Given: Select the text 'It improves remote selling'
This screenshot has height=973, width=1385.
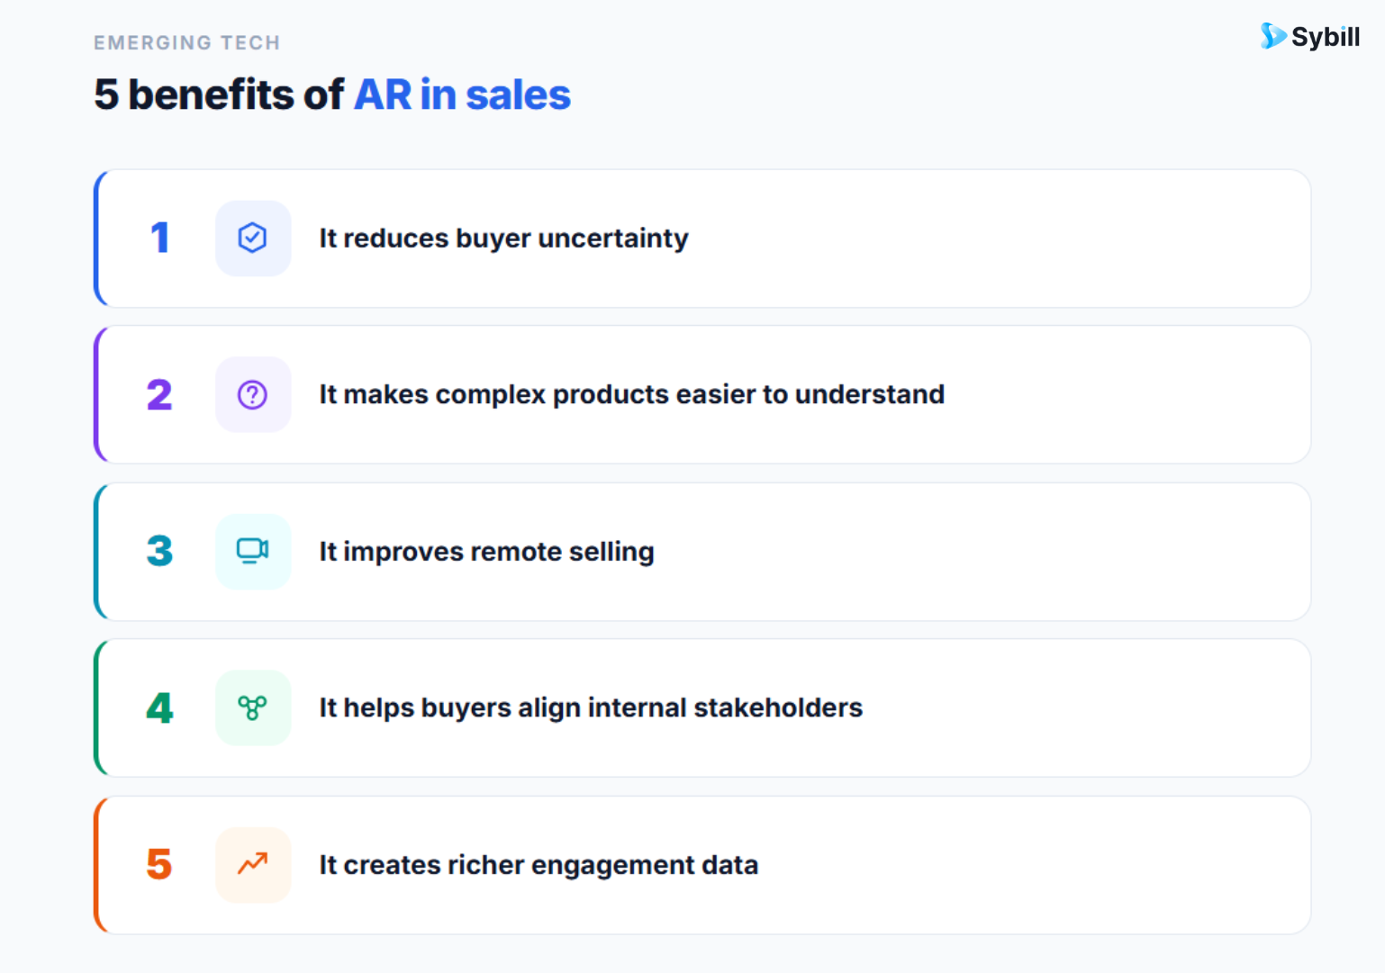Looking at the screenshot, I should (486, 552).
